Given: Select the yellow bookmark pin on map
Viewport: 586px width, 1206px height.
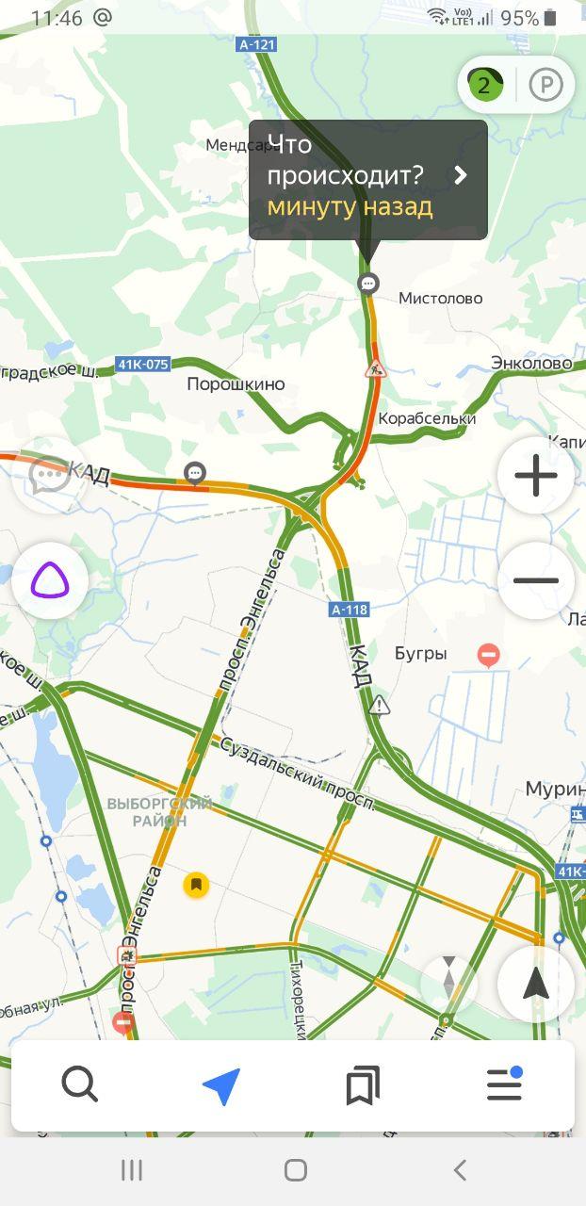Looking at the screenshot, I should [x=196, y=885].
